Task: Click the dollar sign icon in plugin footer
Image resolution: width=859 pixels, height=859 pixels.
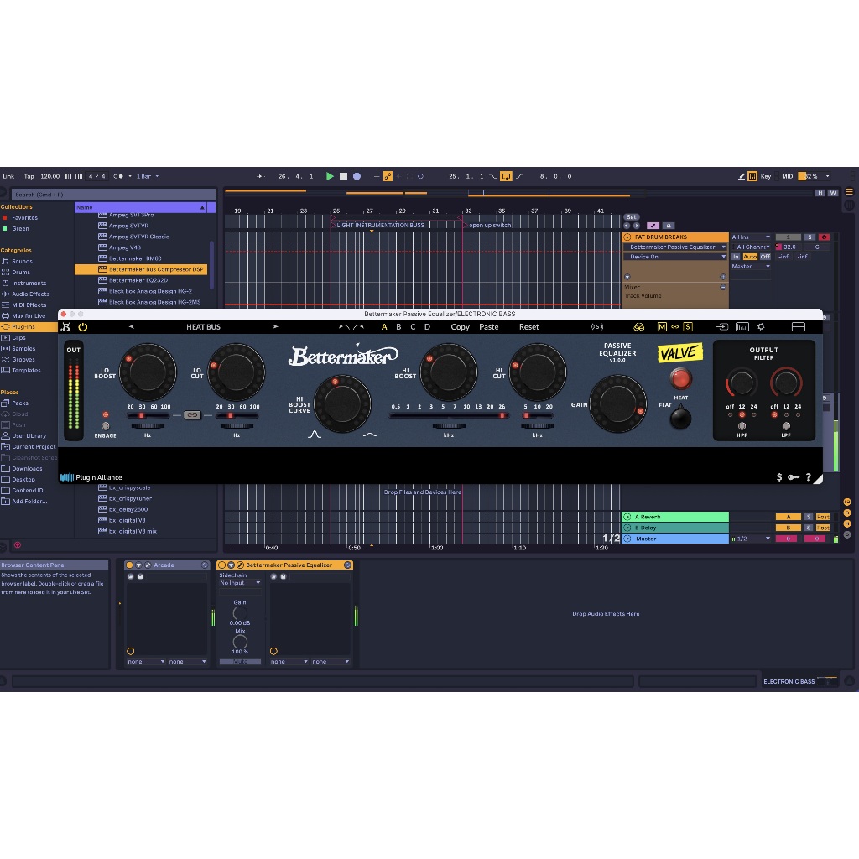Action: click(778, 476)
